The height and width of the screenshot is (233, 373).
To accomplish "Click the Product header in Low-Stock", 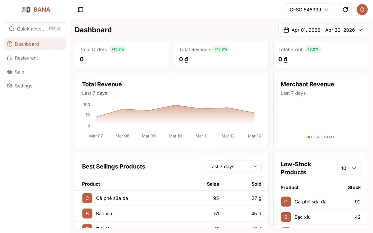I will 290,187.
